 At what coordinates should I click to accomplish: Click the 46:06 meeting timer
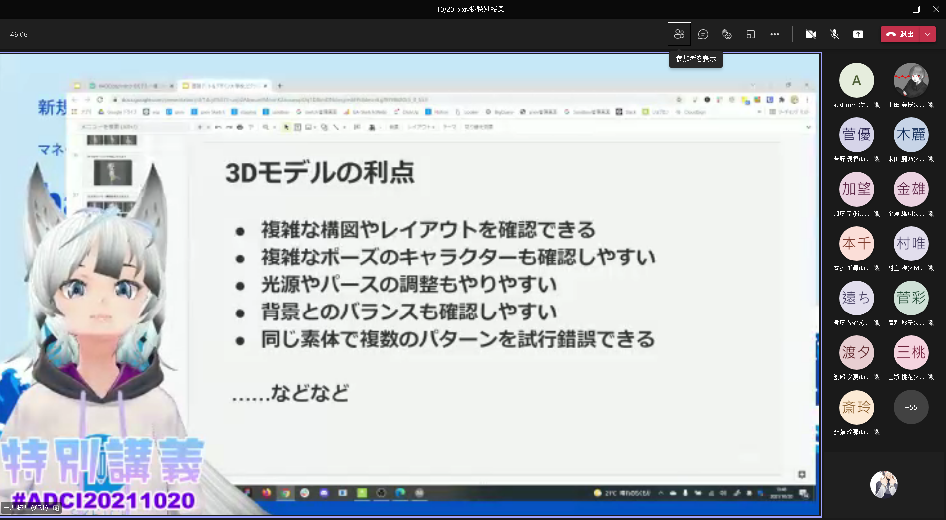pyautogui.click(x=19, y=34)
